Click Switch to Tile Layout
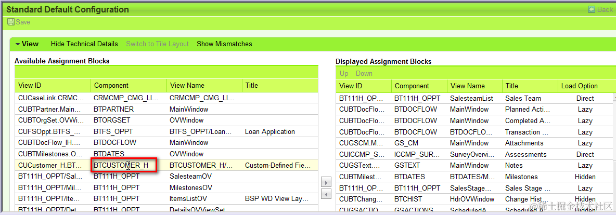The width and height of the screenshot is (616, 215). click(x=157, y=44)
